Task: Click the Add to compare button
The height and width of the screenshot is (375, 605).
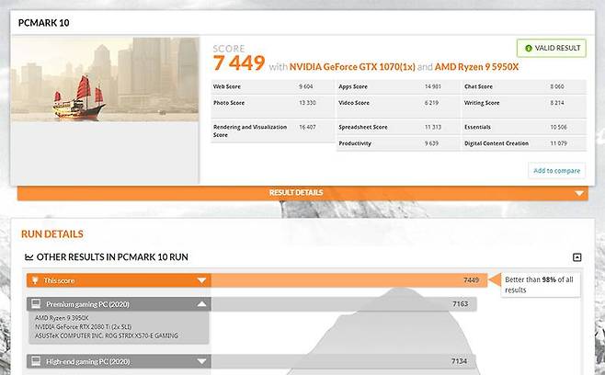Action: (556, 170)
